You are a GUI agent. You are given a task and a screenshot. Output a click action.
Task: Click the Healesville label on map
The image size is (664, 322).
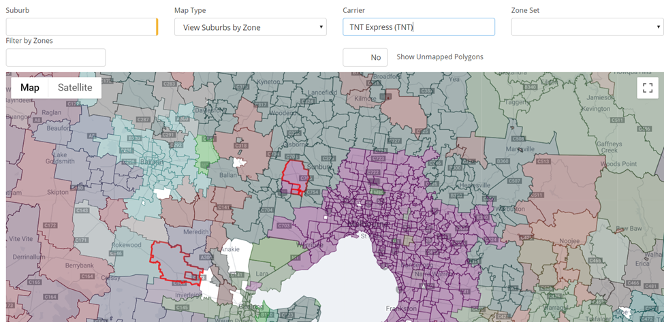click(476, 185)
